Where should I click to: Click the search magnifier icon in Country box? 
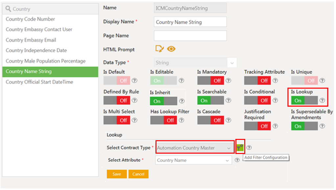pos(8,9)
